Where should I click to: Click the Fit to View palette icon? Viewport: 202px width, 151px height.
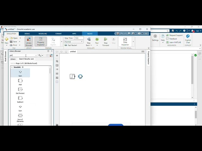(x=57, y=65)
